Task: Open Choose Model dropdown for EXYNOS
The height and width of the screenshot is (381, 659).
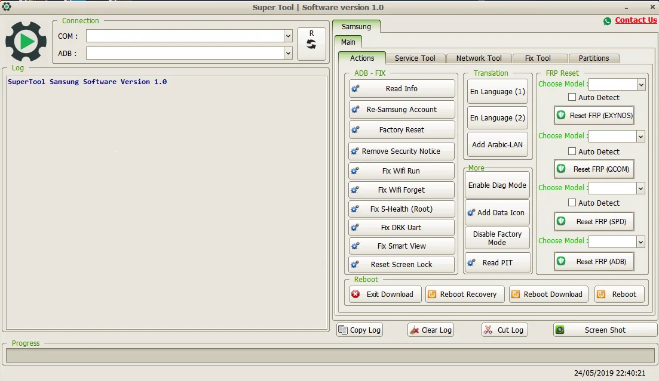Action: click(641, 84)
